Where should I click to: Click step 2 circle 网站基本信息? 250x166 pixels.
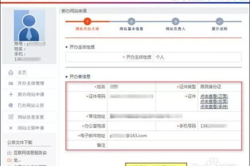click(x=131, y=22)
